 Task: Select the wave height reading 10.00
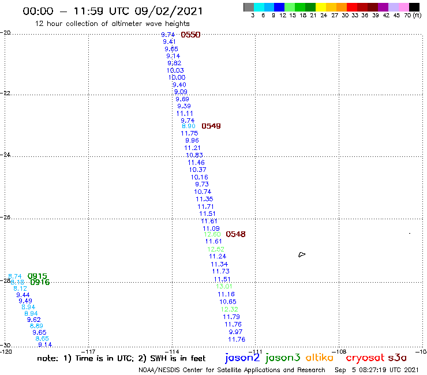[x=177, y=78]
